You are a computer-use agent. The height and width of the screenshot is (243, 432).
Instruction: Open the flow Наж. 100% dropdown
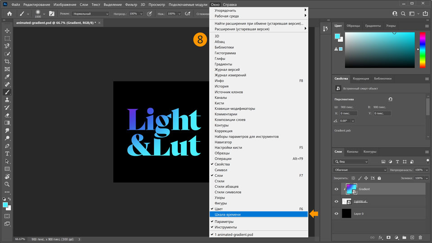coord(180,14)
